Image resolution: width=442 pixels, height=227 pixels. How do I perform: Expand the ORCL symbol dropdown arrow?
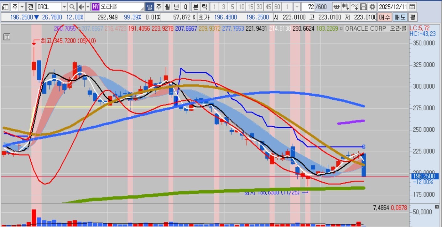coord(64,7)
